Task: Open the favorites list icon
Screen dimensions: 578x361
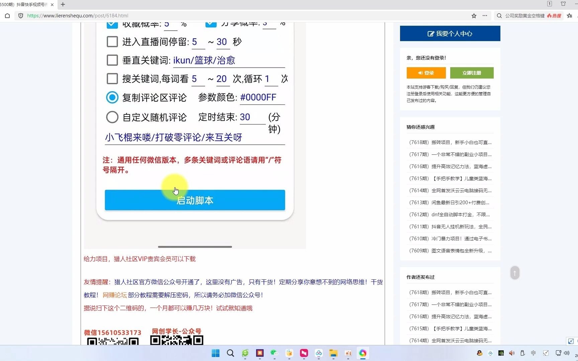Action: click(x=570, y=16)
